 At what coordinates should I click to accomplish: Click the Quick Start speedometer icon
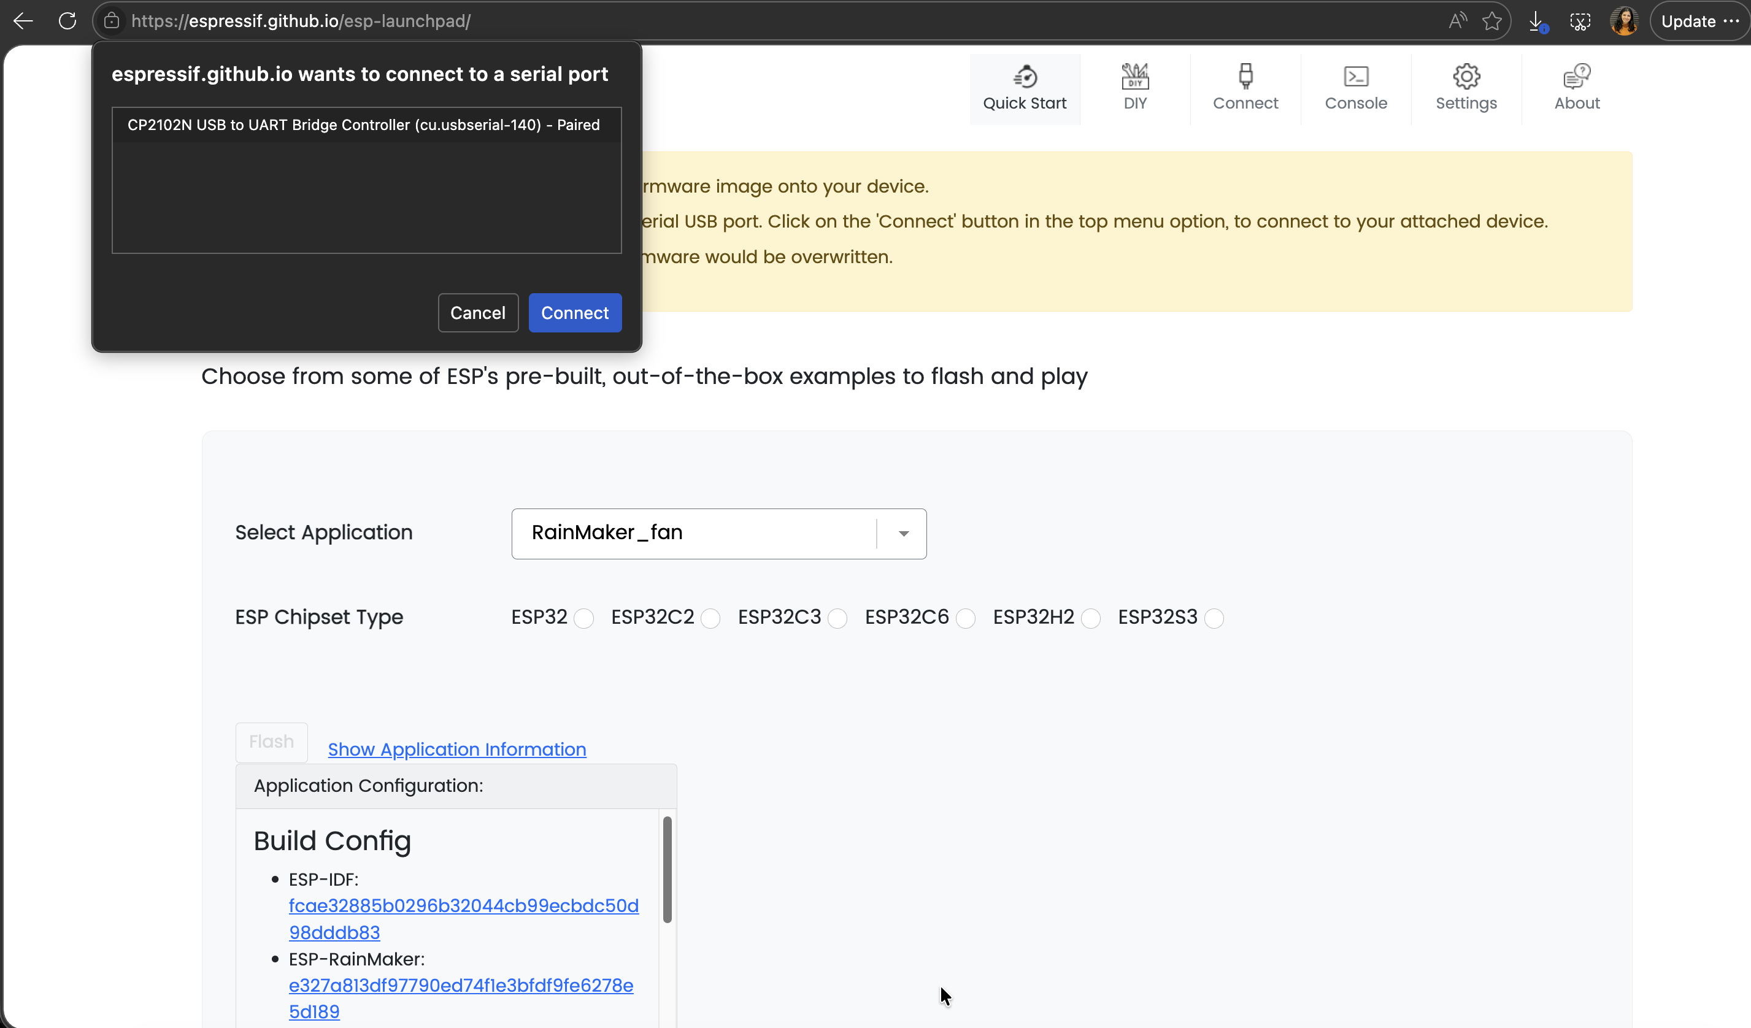tap(1025, 77)
